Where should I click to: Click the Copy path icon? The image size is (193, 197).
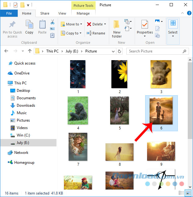coord(52,29)
